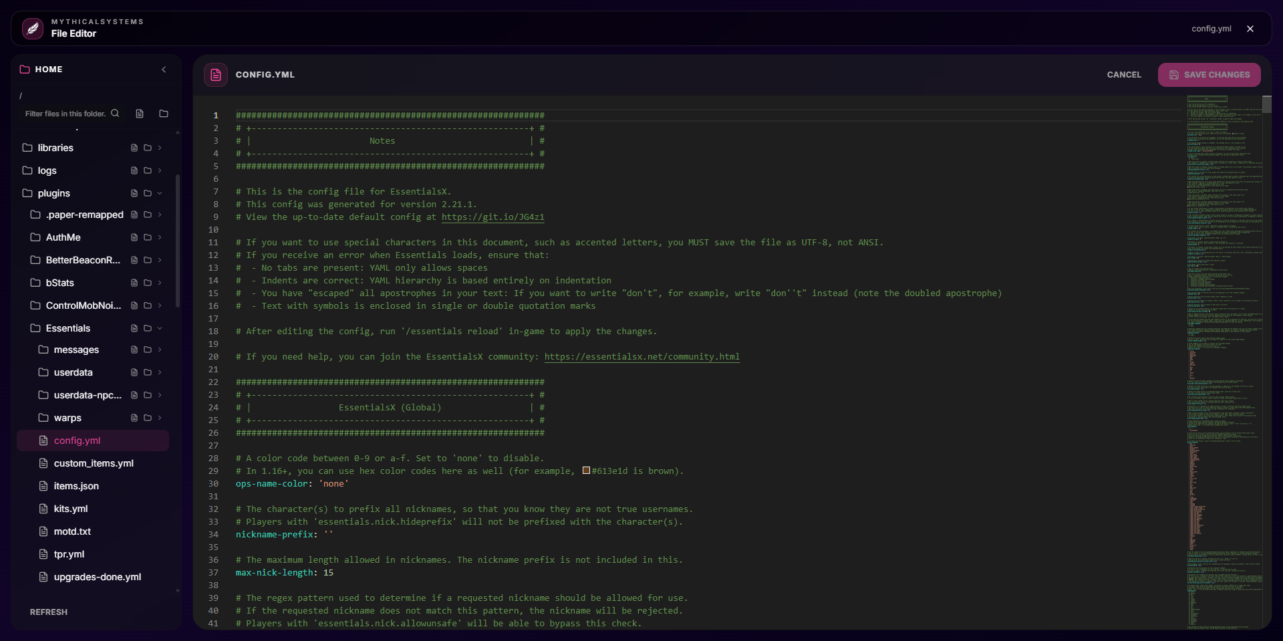Viewport: 1283px width, 641px height.
Task: Click the search icon inside the filter field
Action: pyautogui.click(x=115, y=113)
